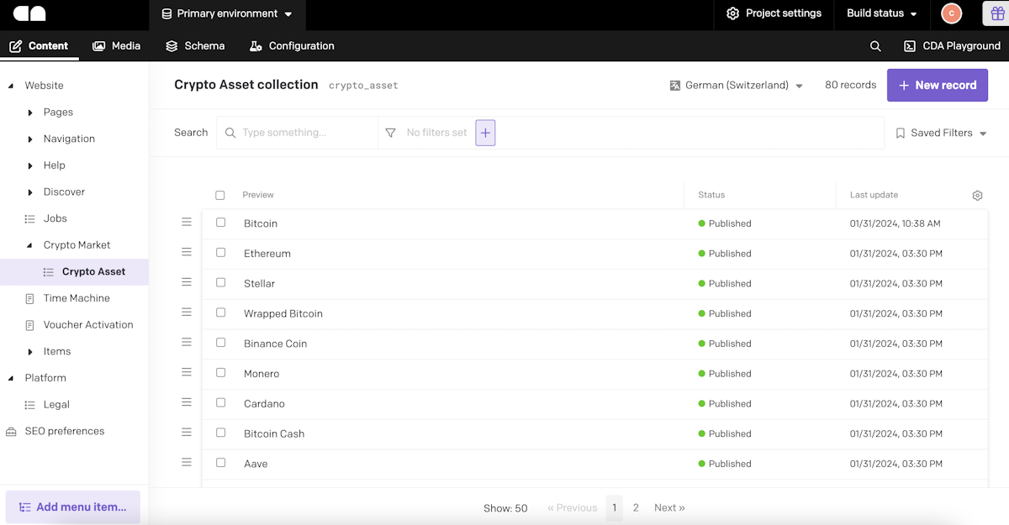The height and width of the screenshot is (525, 1009).
Task: Check the Ethereum record checkbox
Action: (x=221, y=252)
